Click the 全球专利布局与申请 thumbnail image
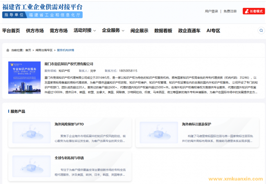Viewport: 266px width, 184px height. [32, 166]
